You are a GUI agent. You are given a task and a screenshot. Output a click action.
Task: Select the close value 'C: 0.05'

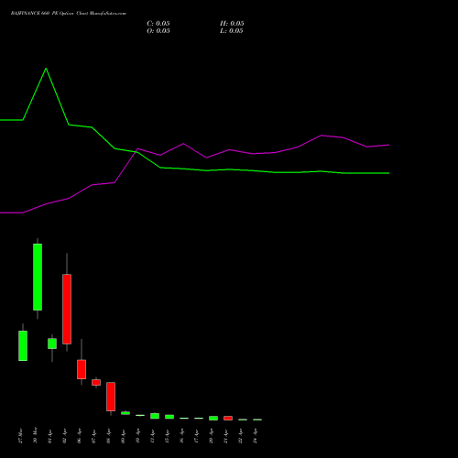158,24
